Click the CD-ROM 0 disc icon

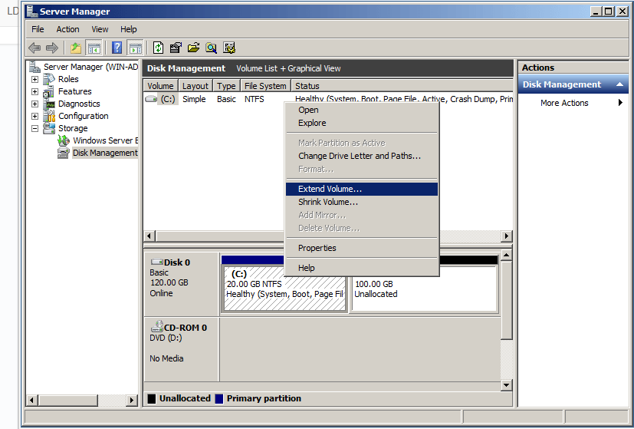pyautogui.click(x=157, y=326)
